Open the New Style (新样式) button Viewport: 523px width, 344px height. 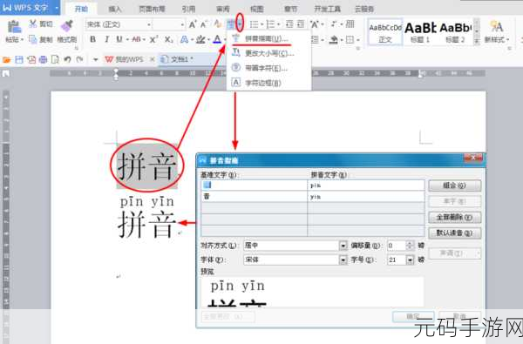coord(497,32)
